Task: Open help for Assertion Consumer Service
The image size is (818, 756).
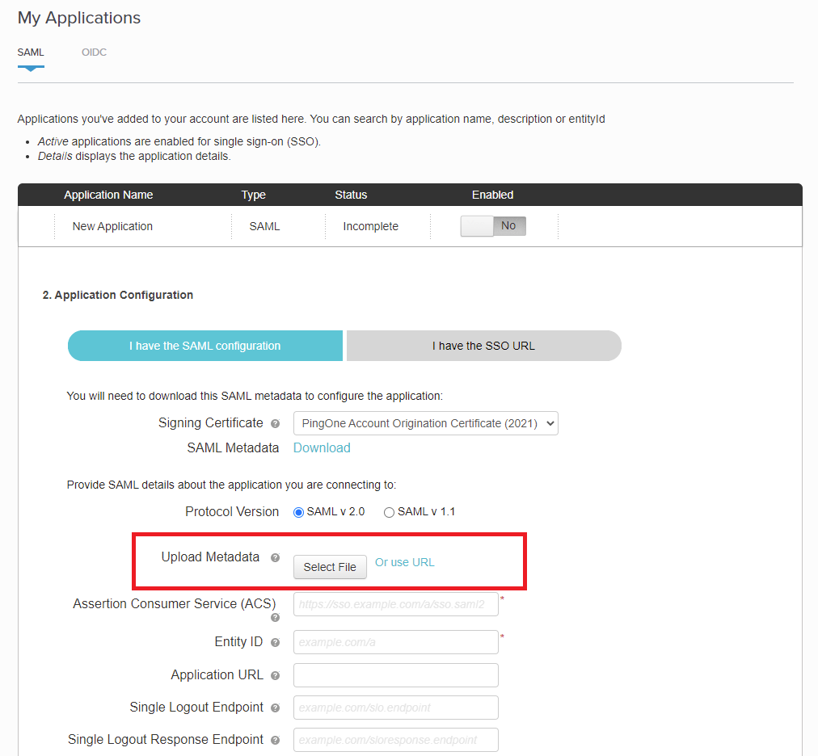Action: tap(275, 617)
